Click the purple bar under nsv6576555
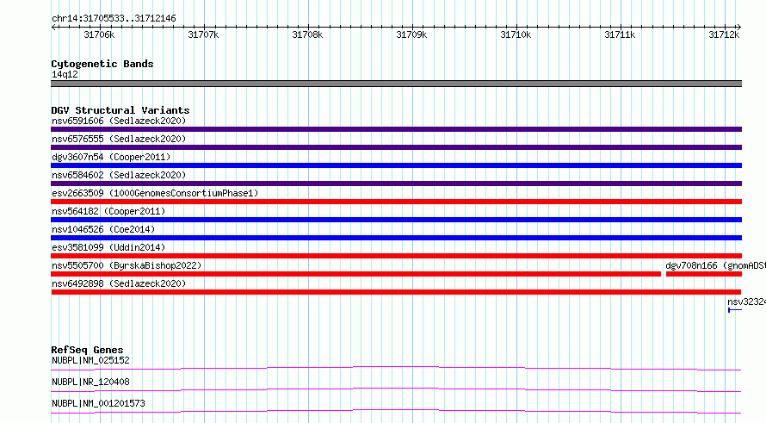Viewport: 766px width, 423px height. pyautogui.click(x=396, y=147)
